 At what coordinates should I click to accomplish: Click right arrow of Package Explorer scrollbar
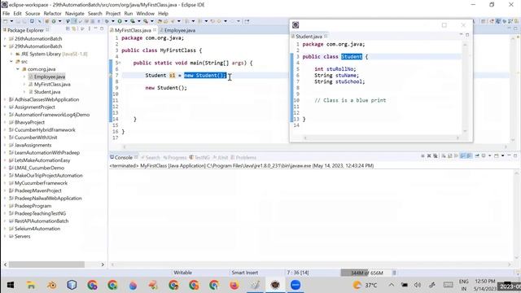click(103, 265)
